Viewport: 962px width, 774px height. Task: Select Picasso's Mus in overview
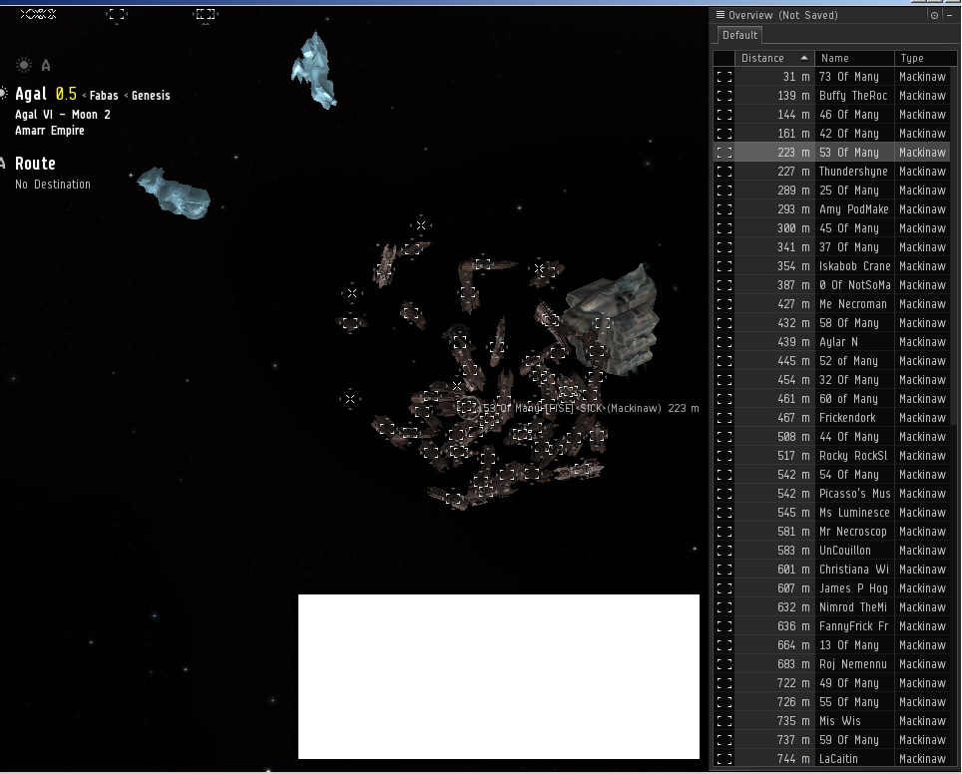[x=831, y=494]
